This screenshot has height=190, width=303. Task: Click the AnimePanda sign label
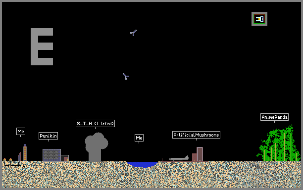[x=274, y=117]
